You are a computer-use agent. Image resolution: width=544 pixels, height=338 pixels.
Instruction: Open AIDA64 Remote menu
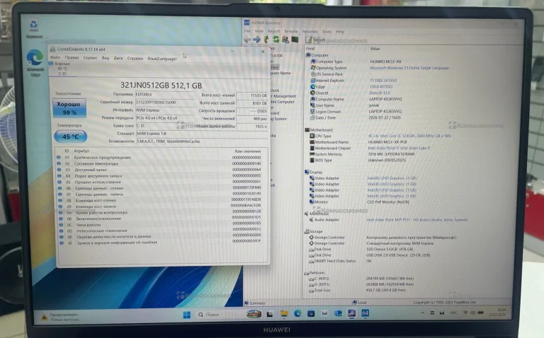290,31
